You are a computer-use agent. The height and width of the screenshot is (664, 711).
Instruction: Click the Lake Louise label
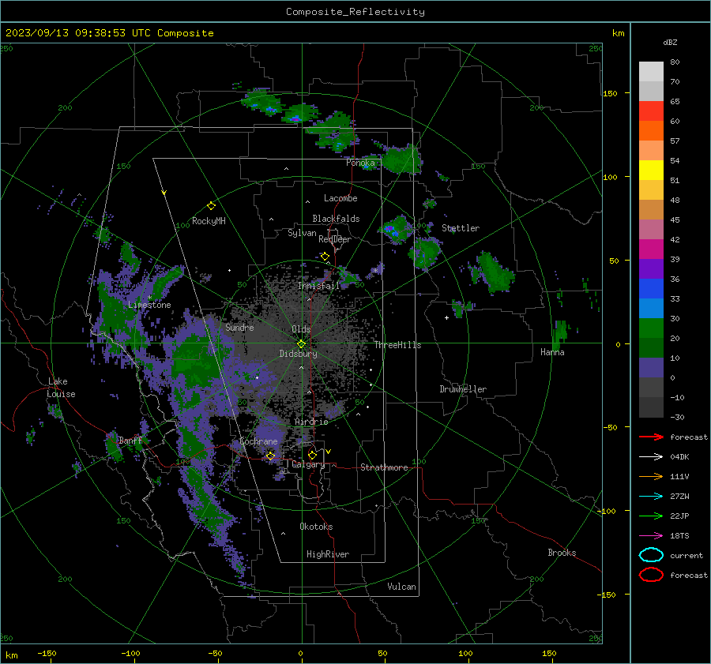[61, 388]
